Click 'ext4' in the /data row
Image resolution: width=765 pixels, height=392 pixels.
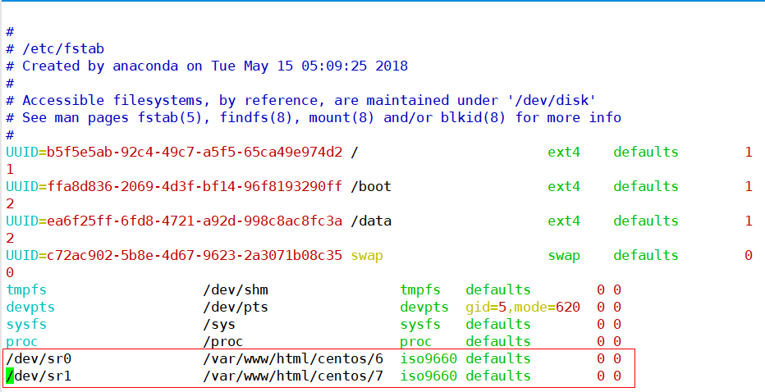tap(564, 221)
